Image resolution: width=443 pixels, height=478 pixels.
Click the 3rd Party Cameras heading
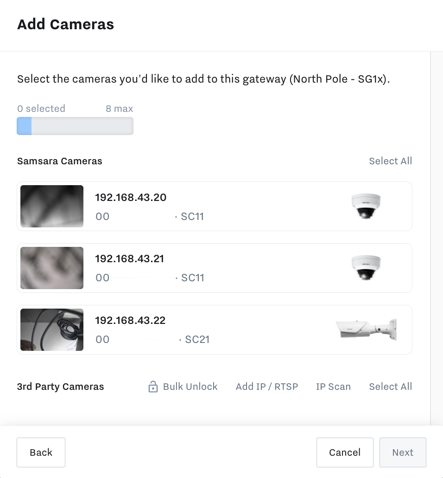coord(60,386)
